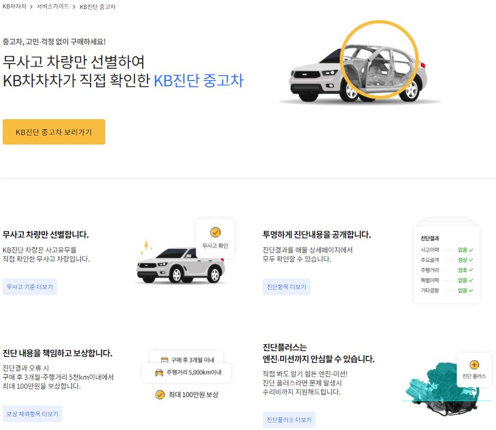Image resolution: width=496 pixels, height=430 pixels.
Task: Click the 진단결과 card title
Action: (x=429, y=238)
